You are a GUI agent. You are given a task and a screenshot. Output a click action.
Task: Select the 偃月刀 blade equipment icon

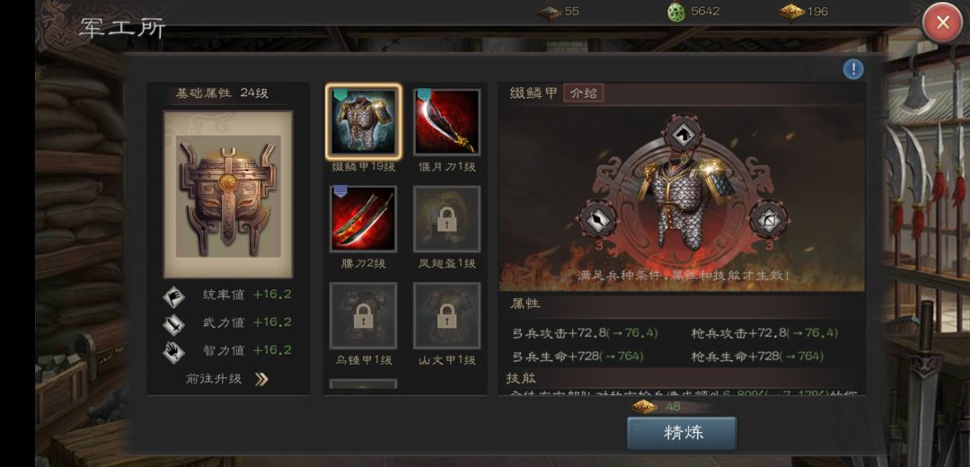pos(446,122)
